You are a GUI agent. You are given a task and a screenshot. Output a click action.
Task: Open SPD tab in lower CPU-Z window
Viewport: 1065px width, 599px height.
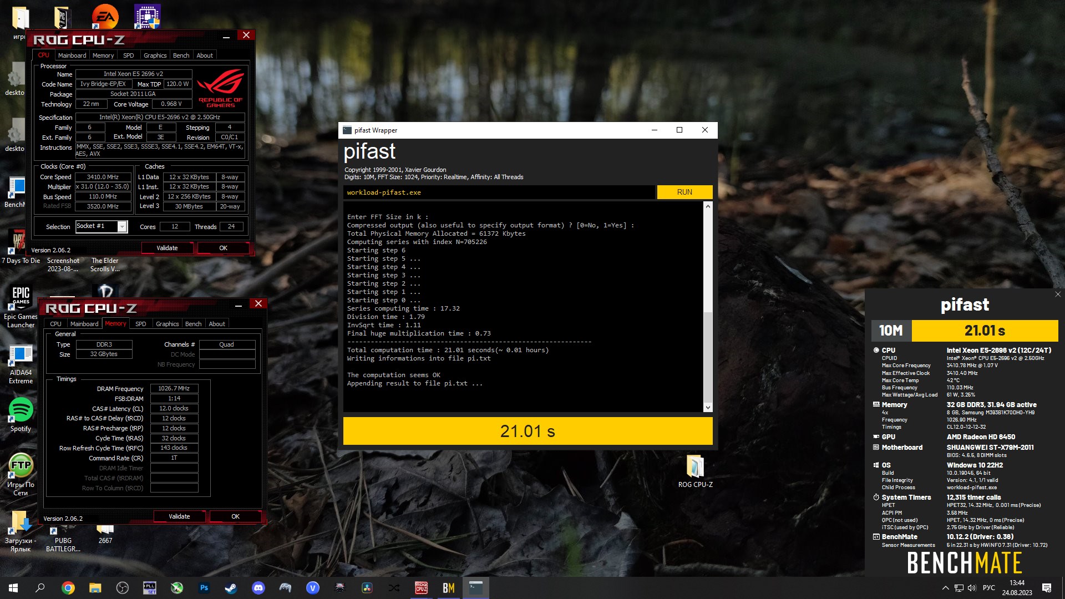(x=141, y=324)
